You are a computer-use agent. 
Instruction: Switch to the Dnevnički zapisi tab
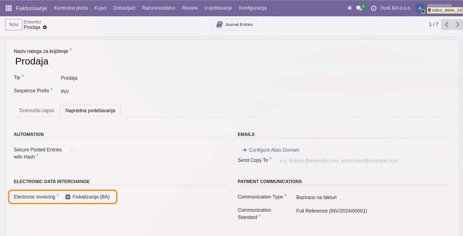pyautogui.click(x=37, y=111)
